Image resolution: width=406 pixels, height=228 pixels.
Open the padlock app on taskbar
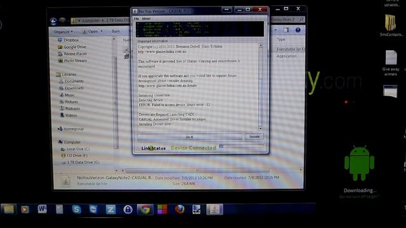(x=128, y=210)
